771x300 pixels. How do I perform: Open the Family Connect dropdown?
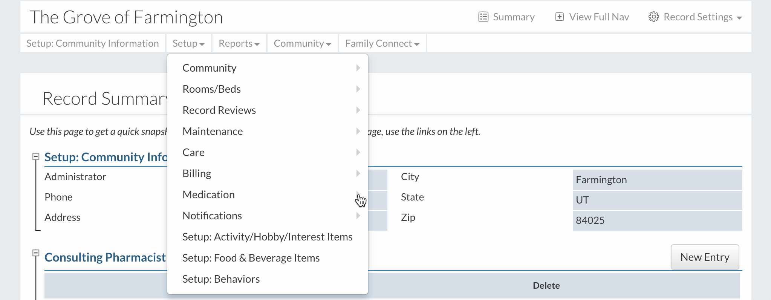(382, 43)
